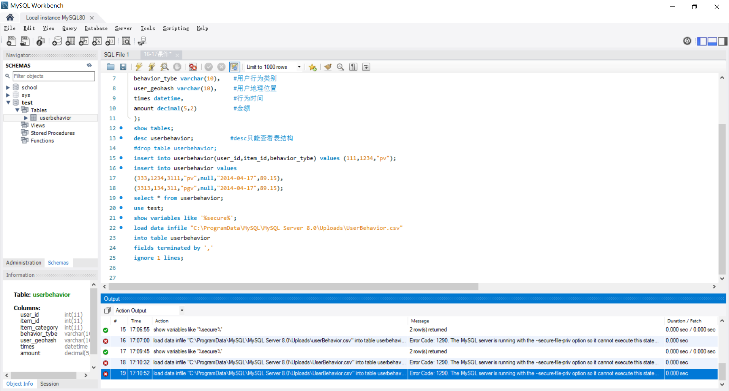
Task: Create a new table icon
Action: click(x=70, y=41)
